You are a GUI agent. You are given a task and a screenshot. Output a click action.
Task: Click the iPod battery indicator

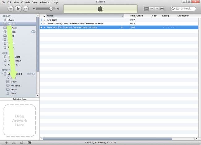coord(29,74)
